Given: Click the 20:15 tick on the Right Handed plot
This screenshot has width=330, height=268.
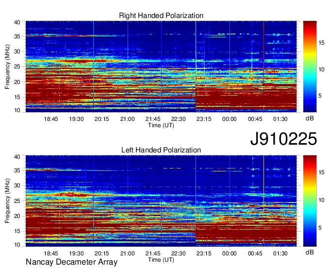Looking at the screenshot, I should (x=102, y=119).
